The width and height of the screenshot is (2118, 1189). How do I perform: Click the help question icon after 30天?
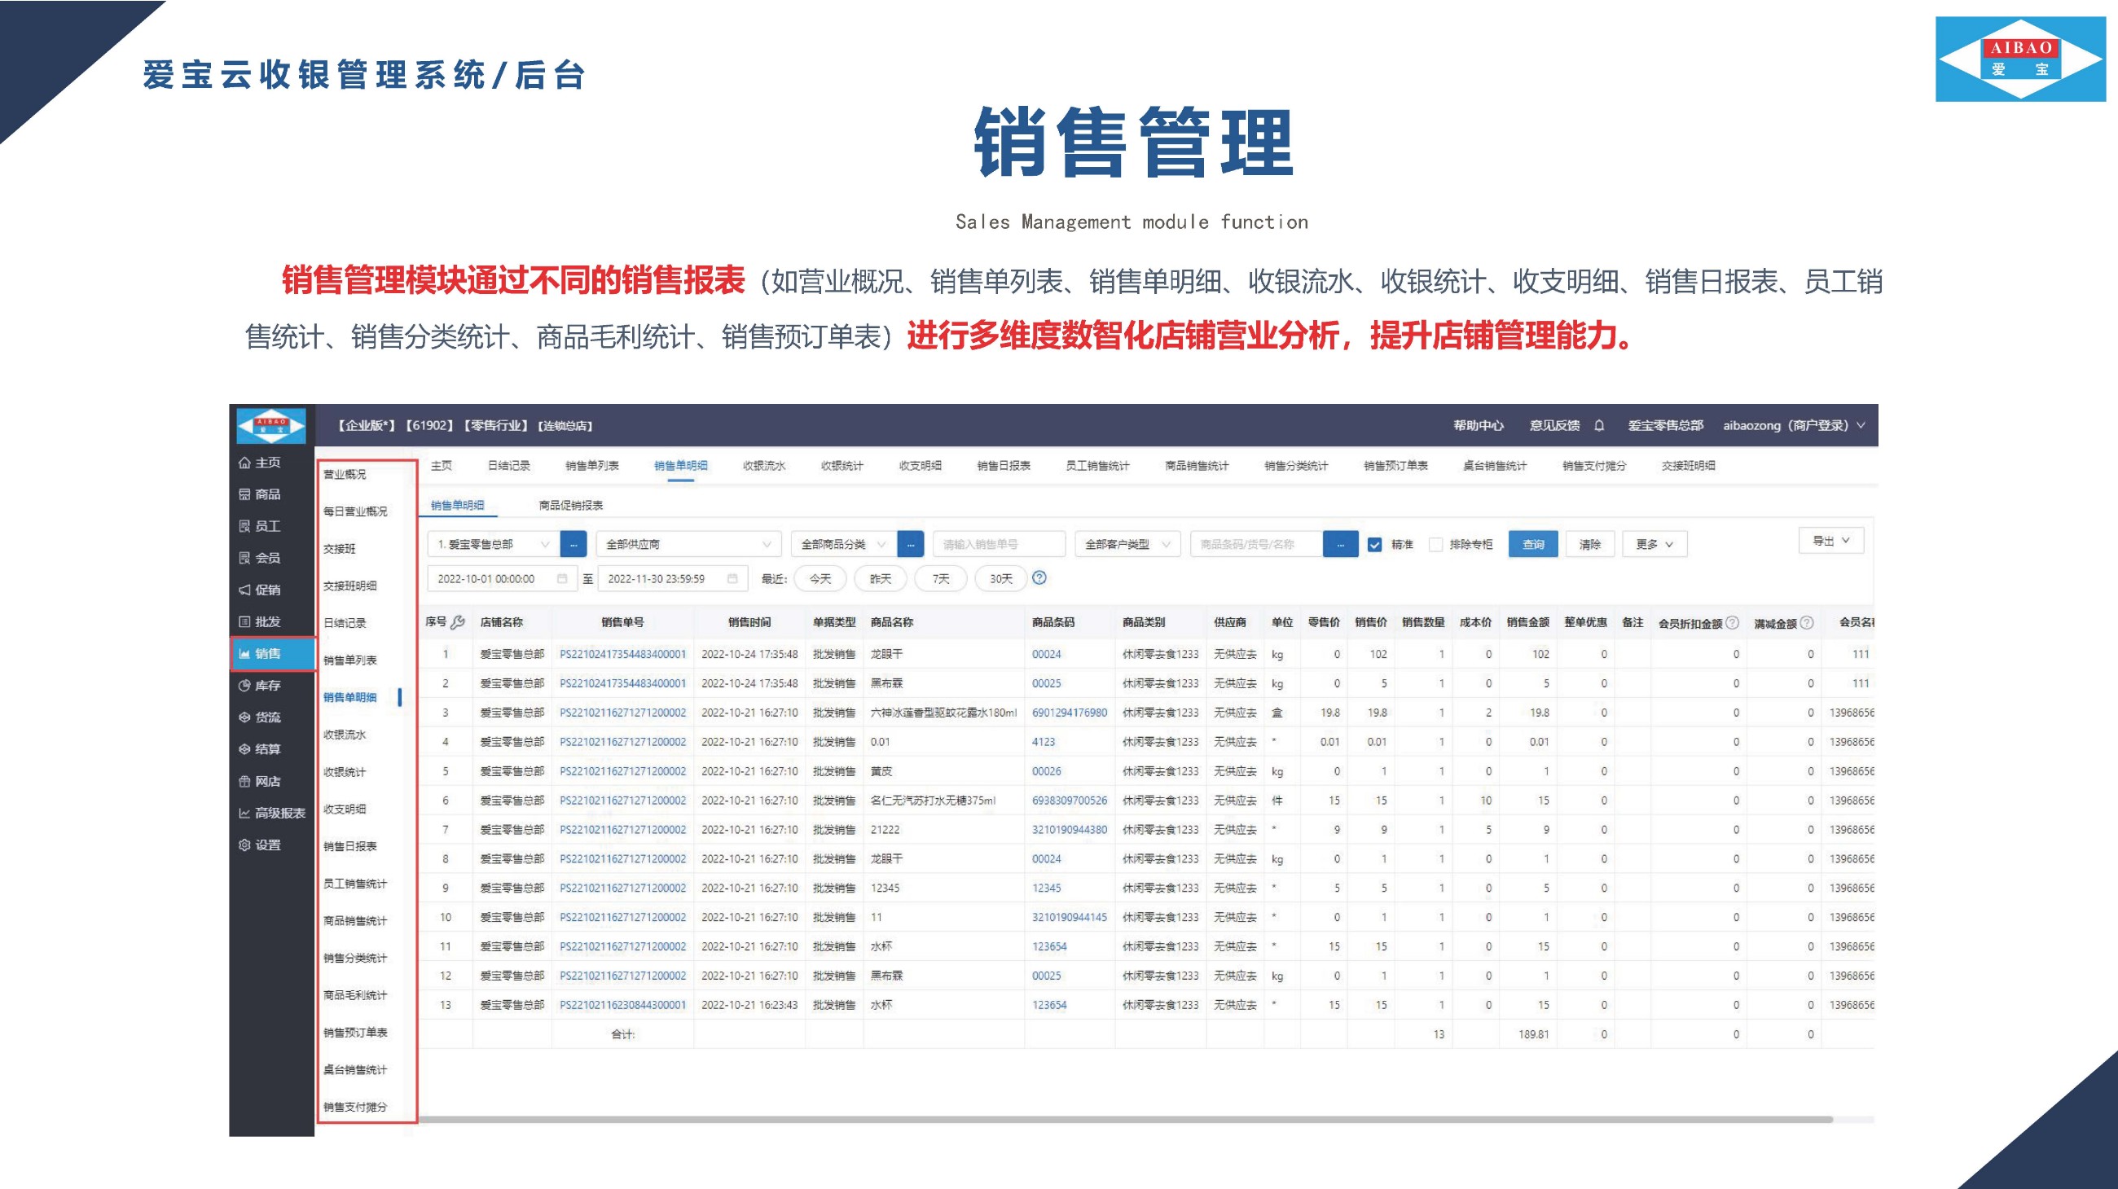click(1039, 578)
